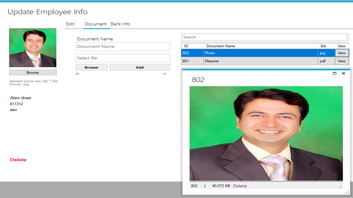Click inside the Document Name input field
The width and height of the screenshot is (353, 198).
coord(123,46)
